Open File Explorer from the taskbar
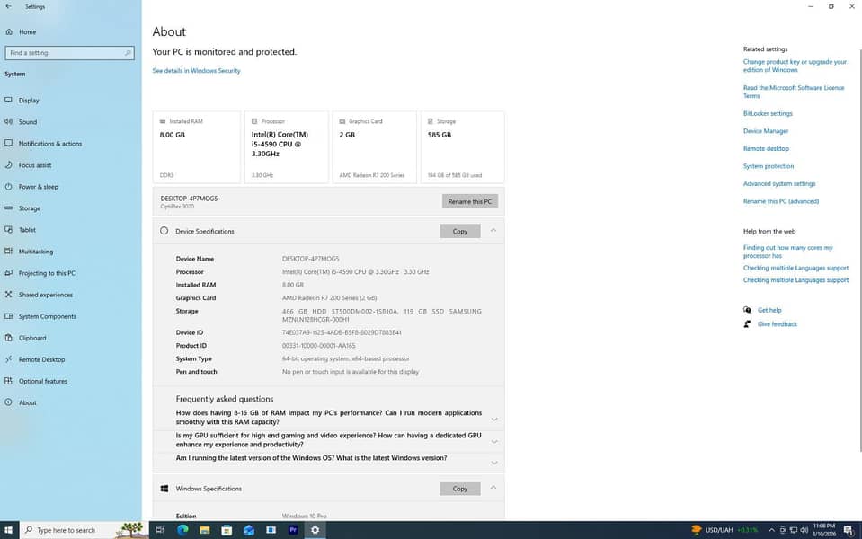The image size is (862, 539). click(205, 530)
